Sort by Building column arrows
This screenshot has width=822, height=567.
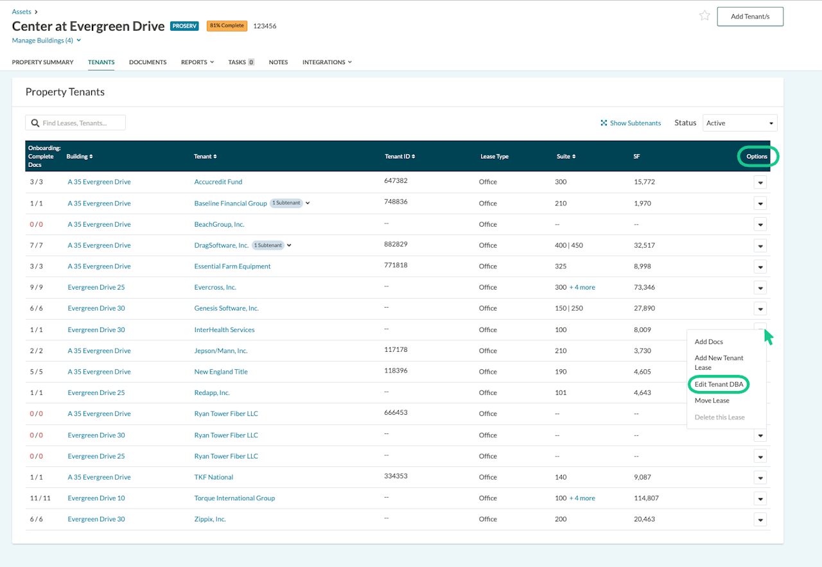91,157
